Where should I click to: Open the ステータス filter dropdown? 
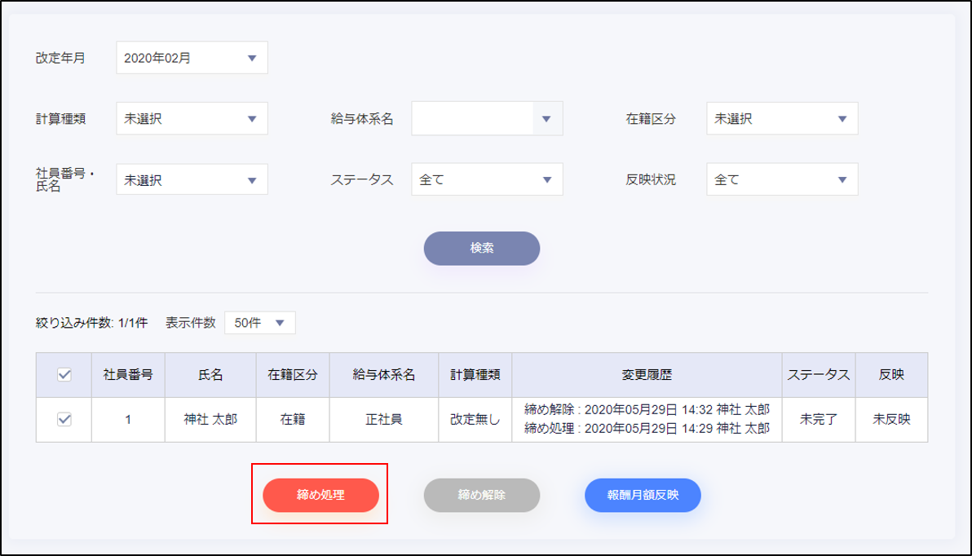487,180
